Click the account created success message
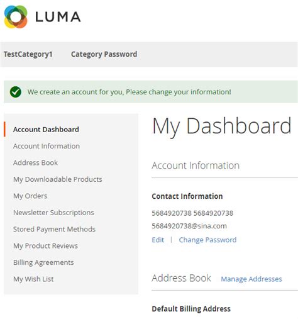This screenshot has width=298, height=319. tap(129, 92)
